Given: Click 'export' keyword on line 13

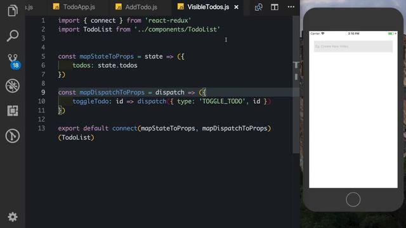Looking at the screenshot, I should coord(69,128).
